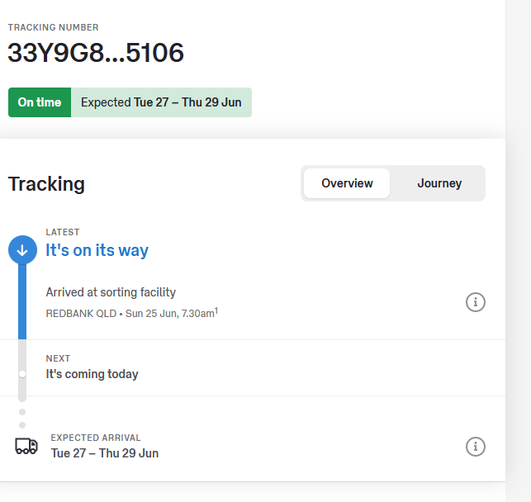
Task: Click the blue down-arrow latest status icon
Action: click(x=22, y=250)
